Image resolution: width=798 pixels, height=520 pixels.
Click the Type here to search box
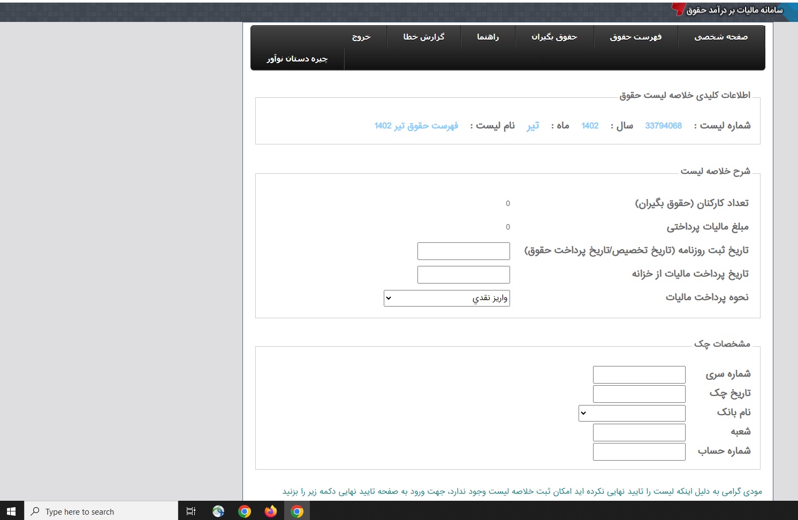pos(102,511)
